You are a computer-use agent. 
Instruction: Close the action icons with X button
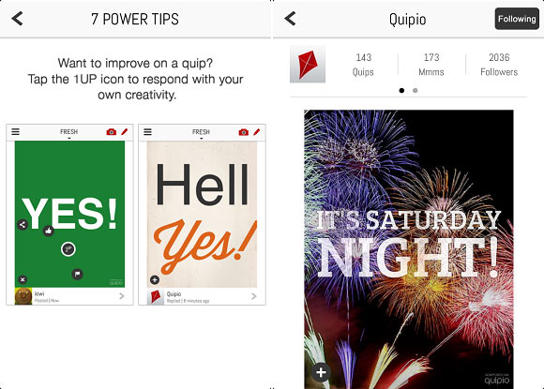(23, 279)
